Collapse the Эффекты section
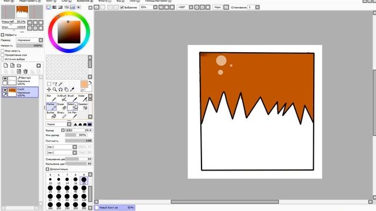Viewport: 376px width, 211px height. [x=2, y=35]
